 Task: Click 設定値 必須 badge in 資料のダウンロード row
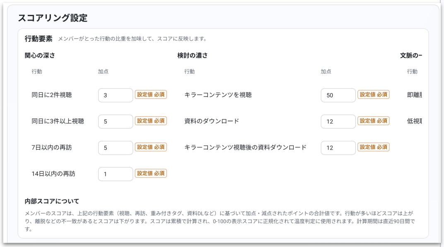(x=374, y=121)
